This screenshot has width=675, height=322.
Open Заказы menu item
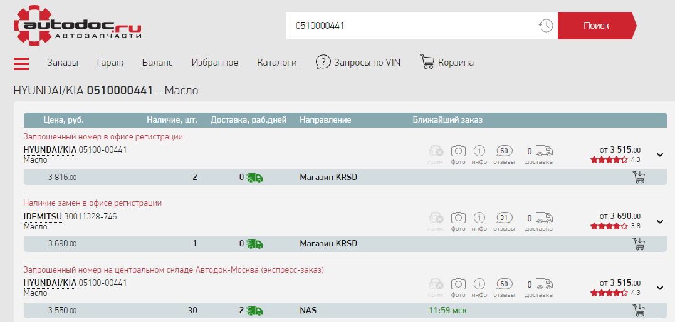[x=63, y=63]
